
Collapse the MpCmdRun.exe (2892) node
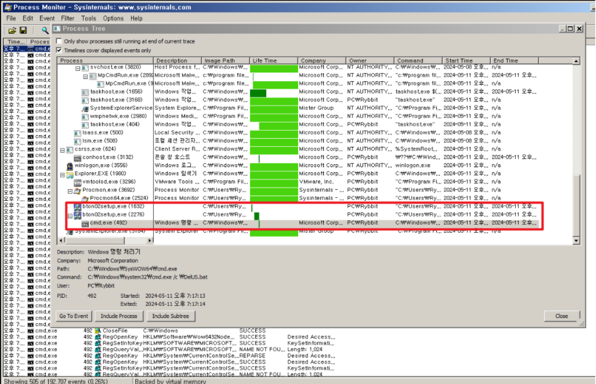(x=85, y=77)
